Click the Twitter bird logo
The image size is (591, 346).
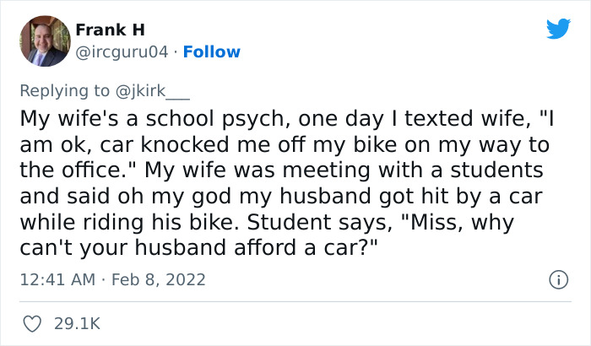coord(558,29)
